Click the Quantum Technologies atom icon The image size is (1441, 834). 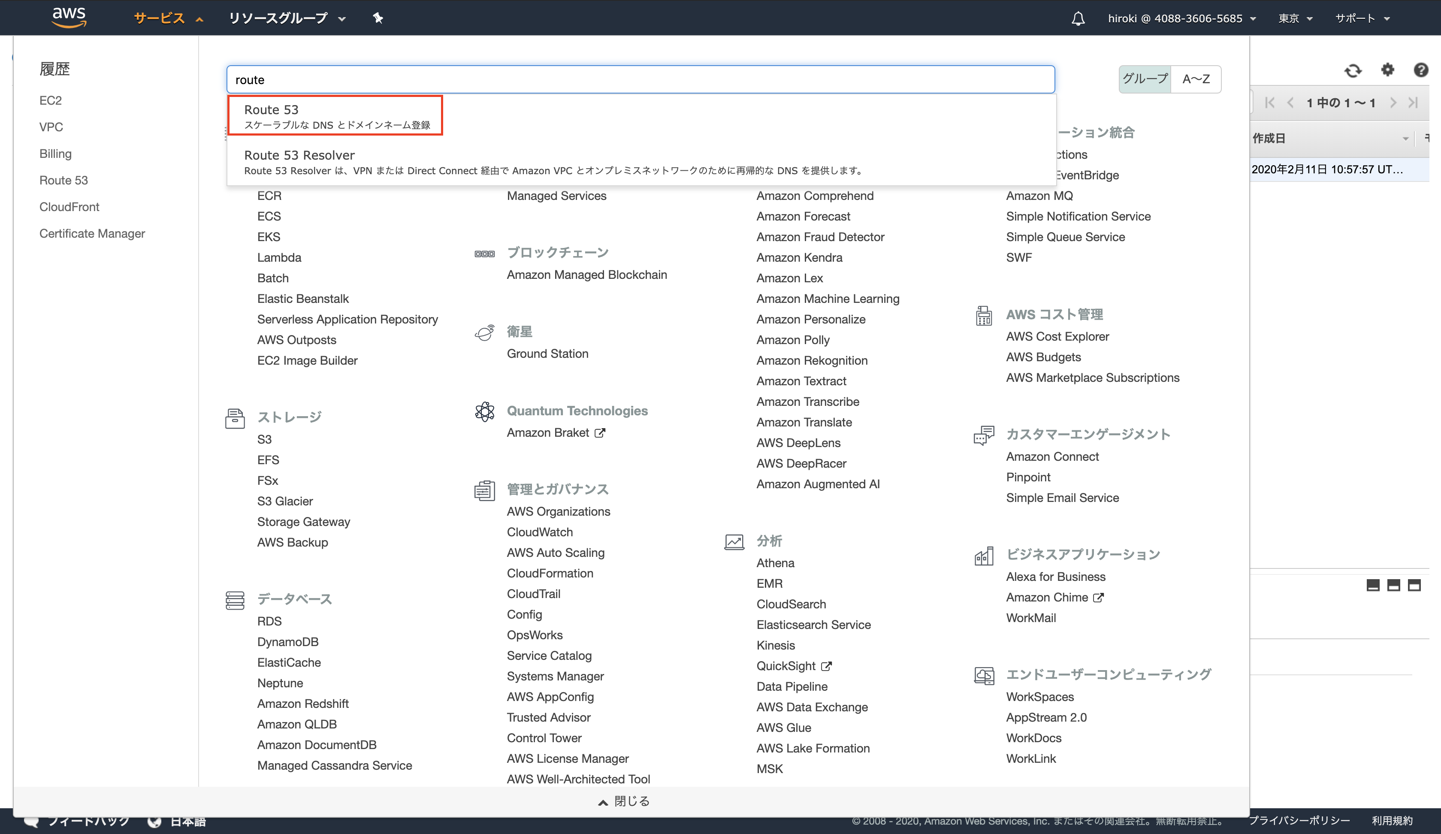click(484, 411)
